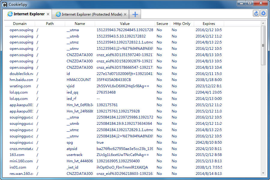Click value 2h5SVVL6vD6XK2HqSr9IAg==
Image resolution: width=270 pixels, height=180 pixels.
(x=123, y=86)
